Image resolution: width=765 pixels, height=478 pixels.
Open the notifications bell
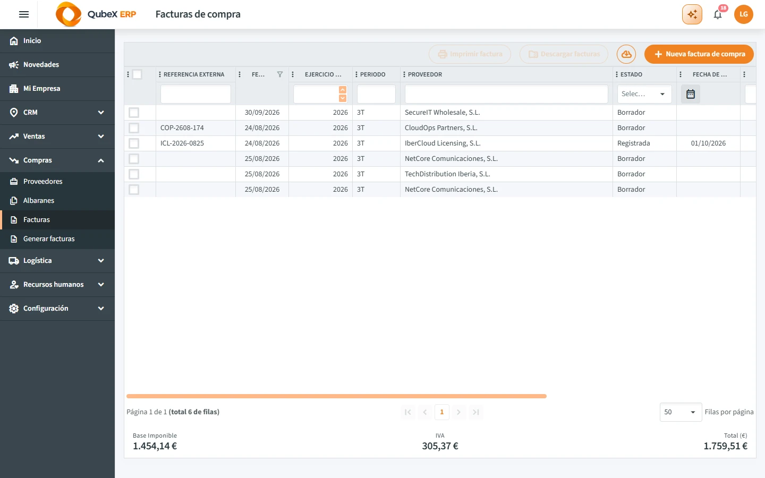(x=718, y=14)
